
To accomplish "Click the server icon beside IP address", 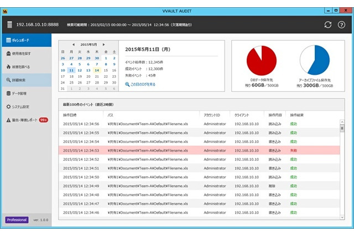I will [9, 24].
